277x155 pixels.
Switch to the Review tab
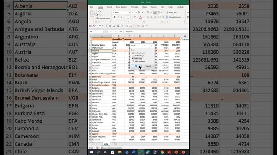pyautogui.click(x=154, y=7)
